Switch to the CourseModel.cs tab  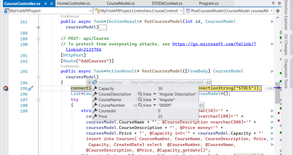121,3
